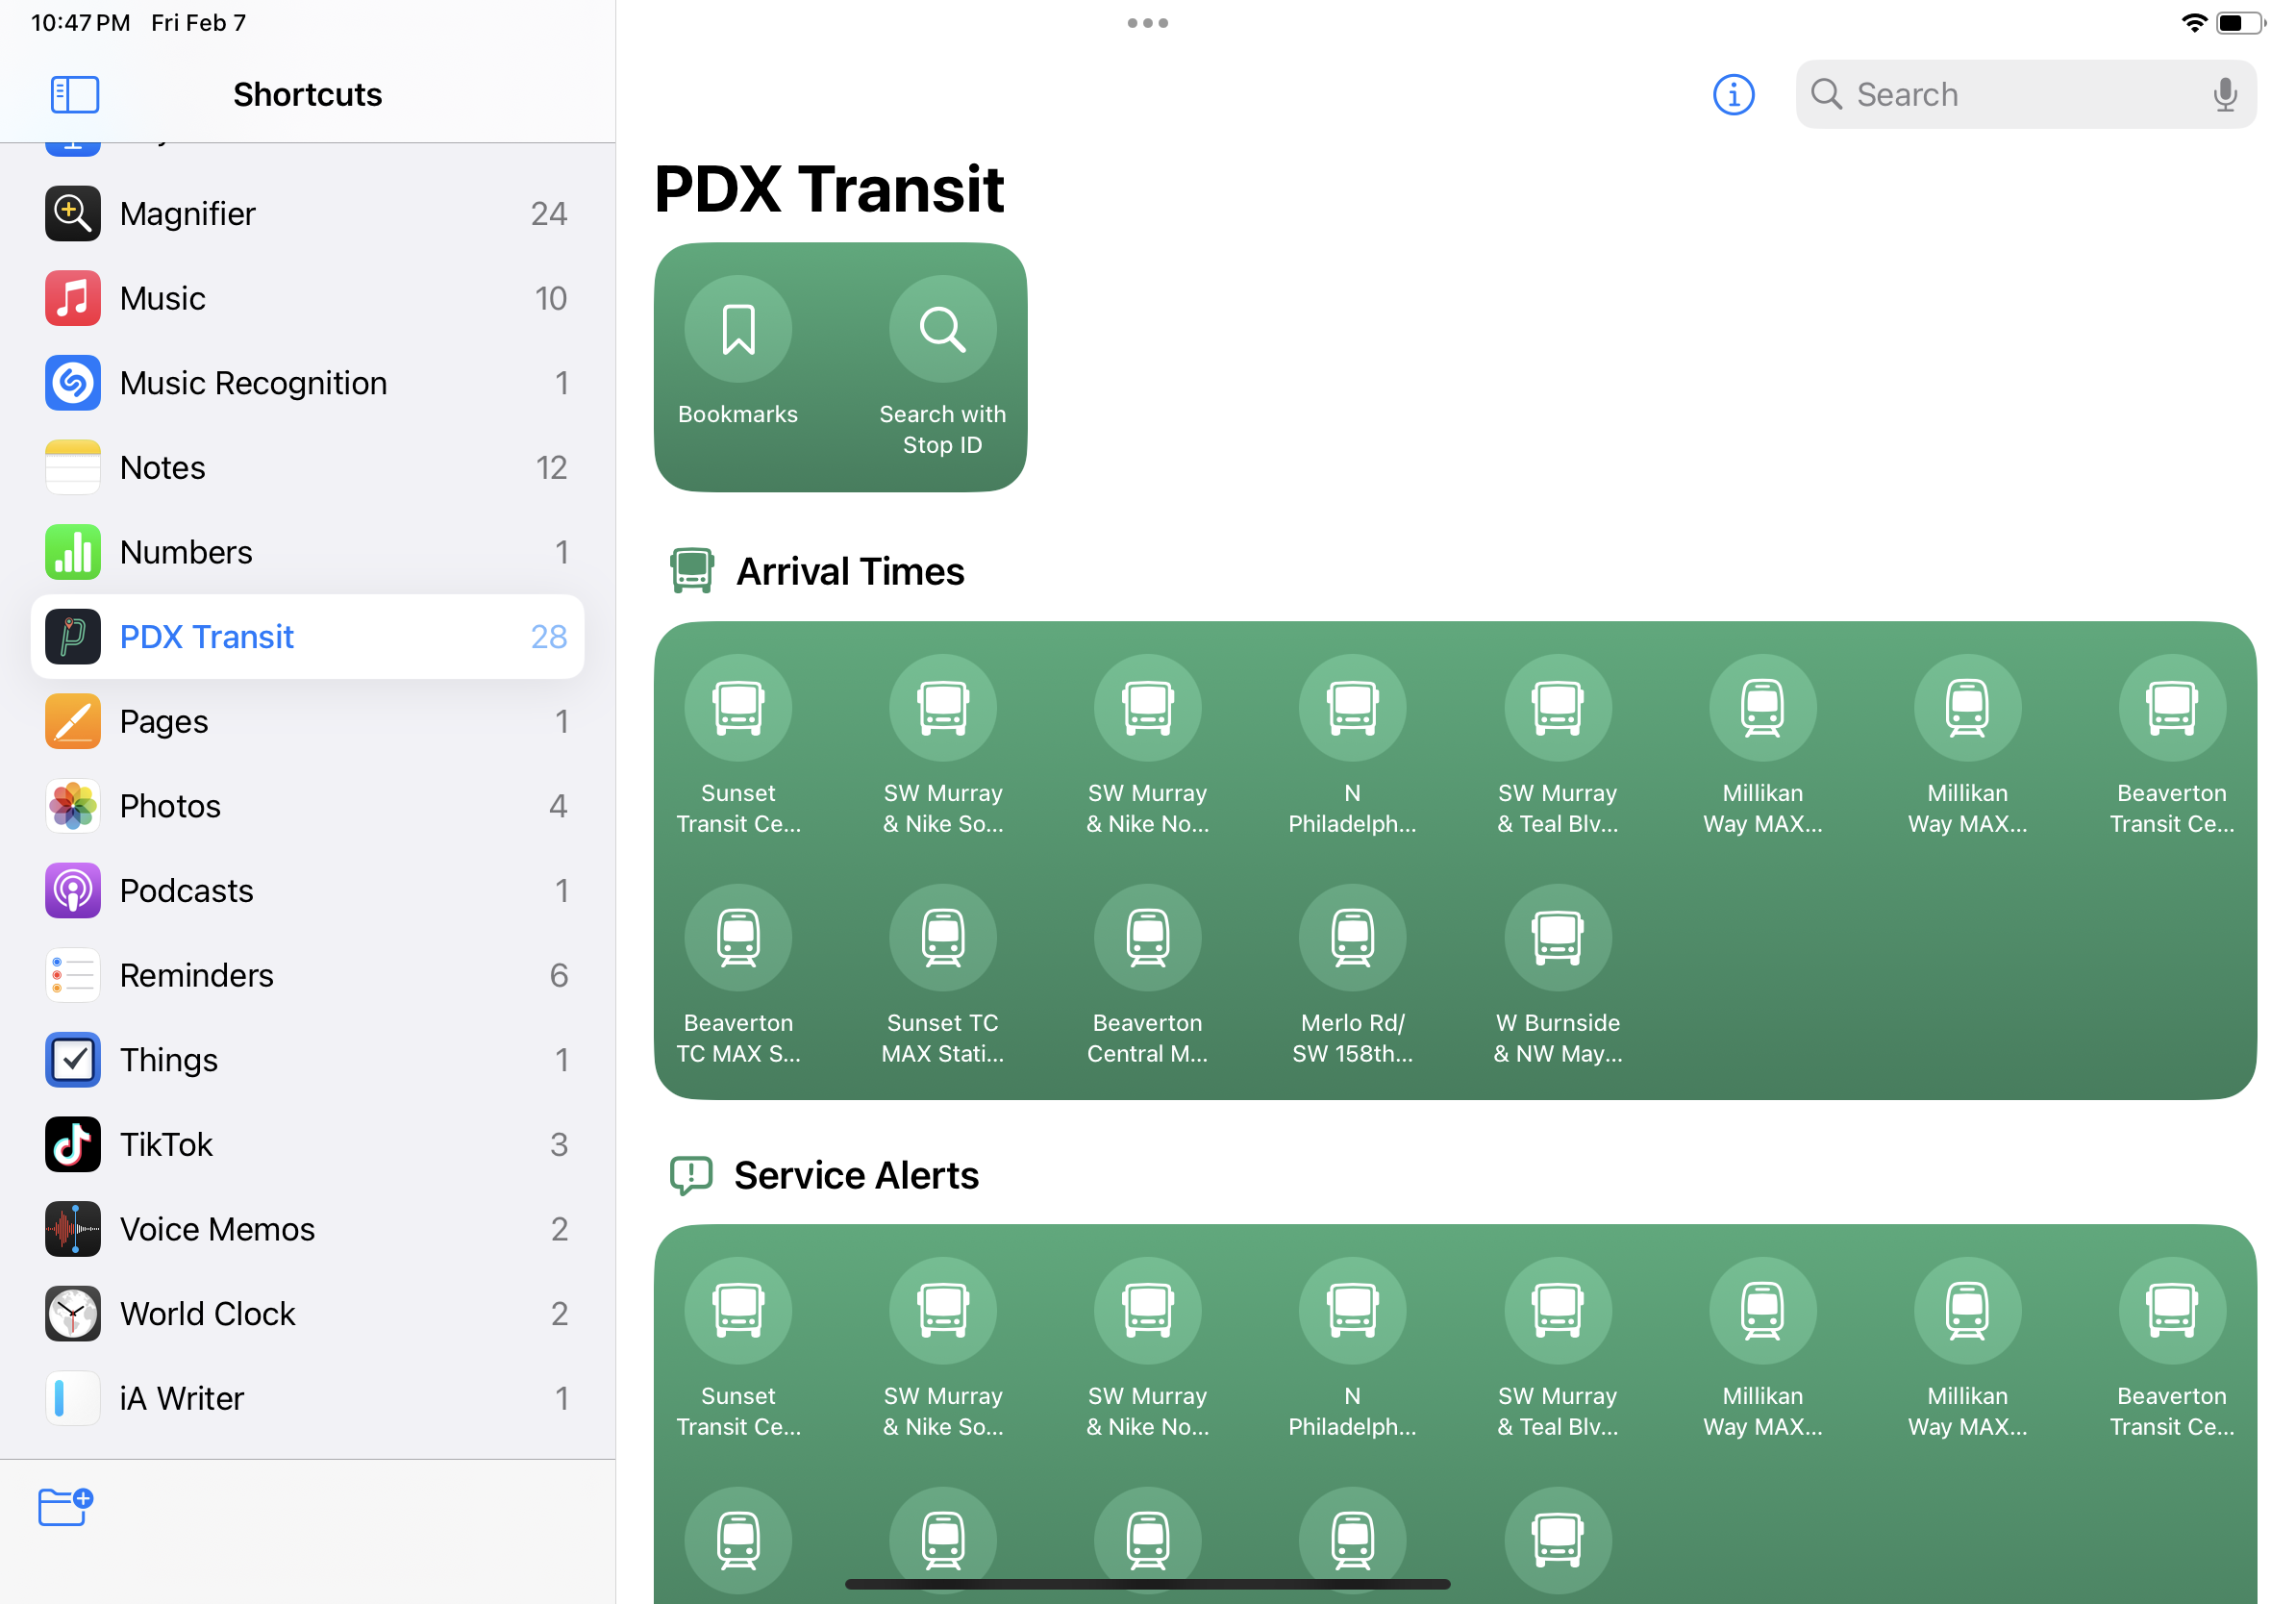The height and width of the screenshot is (1604, 2296).
Task: Select Pages in the sidebar
Action: [x=307, y=721]
